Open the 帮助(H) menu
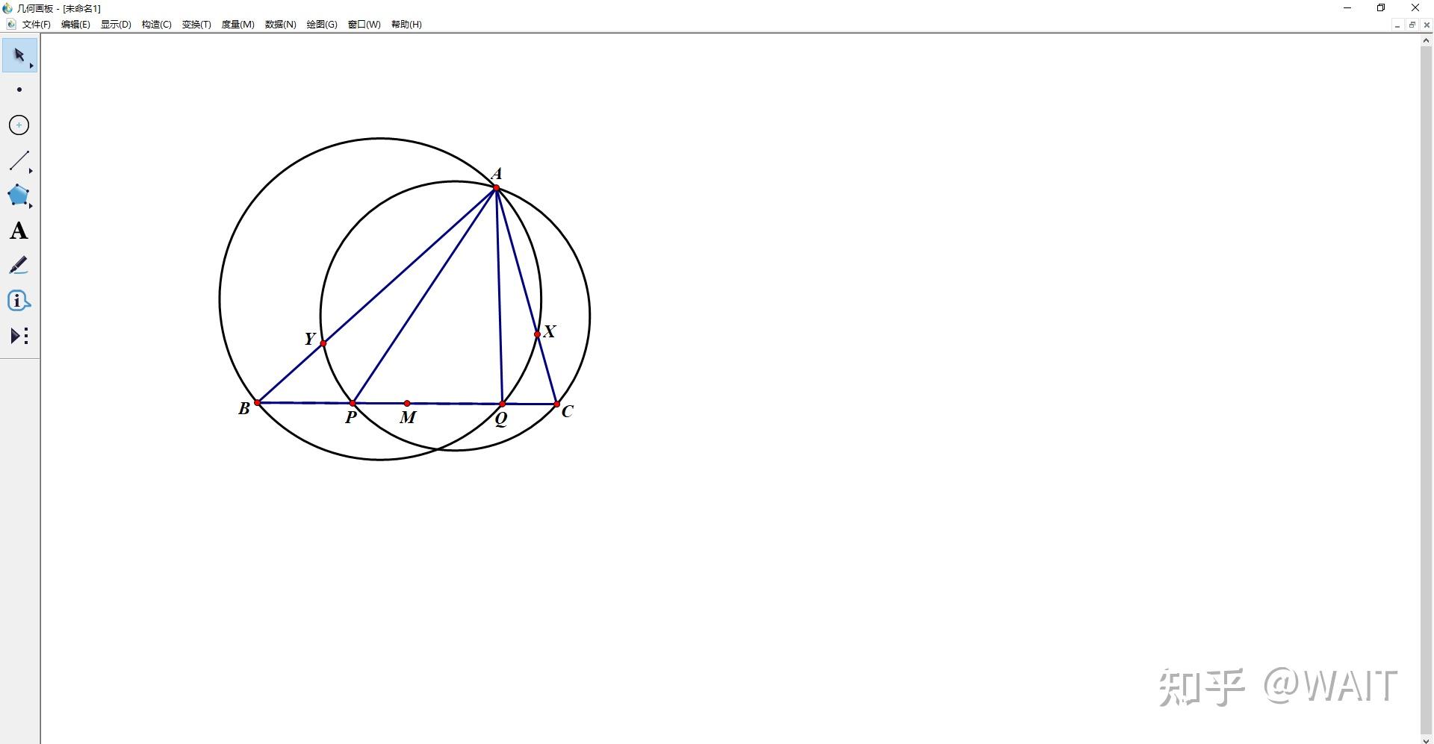Viewport: 1434px width, 744px height. pyautogui.click(x=406, y=25)
